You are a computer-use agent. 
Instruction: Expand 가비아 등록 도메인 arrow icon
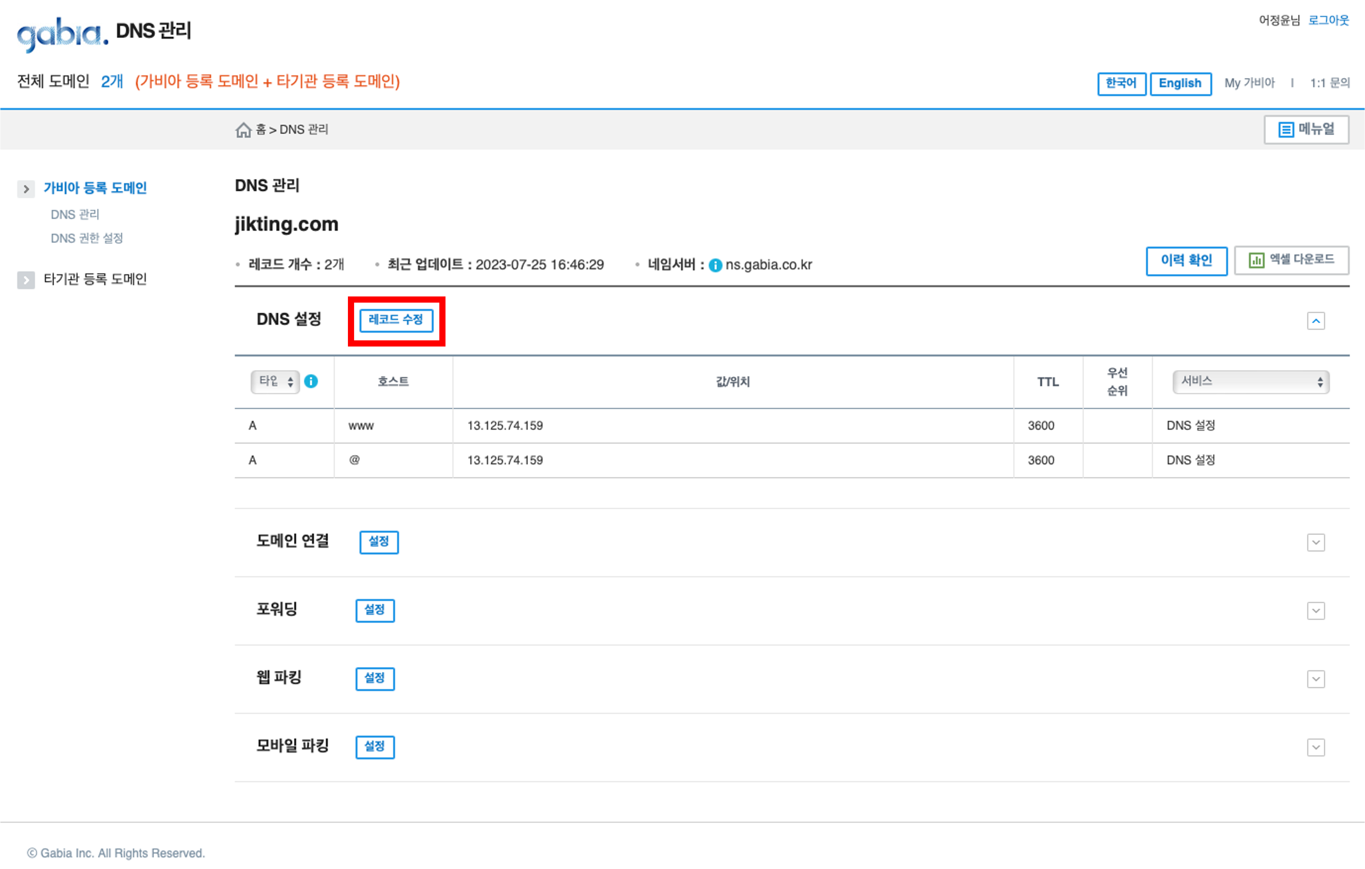pos(26,189)
